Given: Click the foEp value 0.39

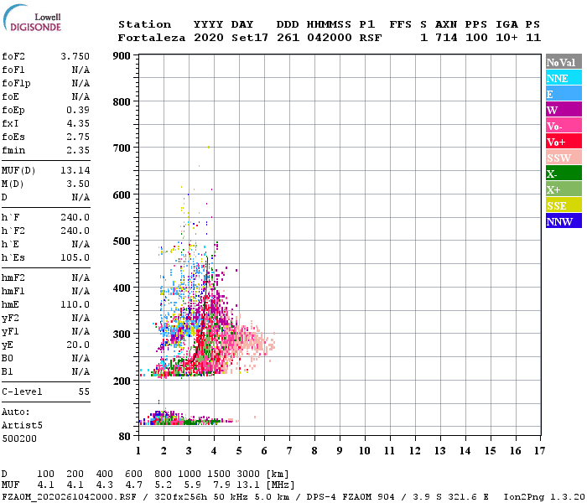Looking at the screenshot, I should point(78,110).
